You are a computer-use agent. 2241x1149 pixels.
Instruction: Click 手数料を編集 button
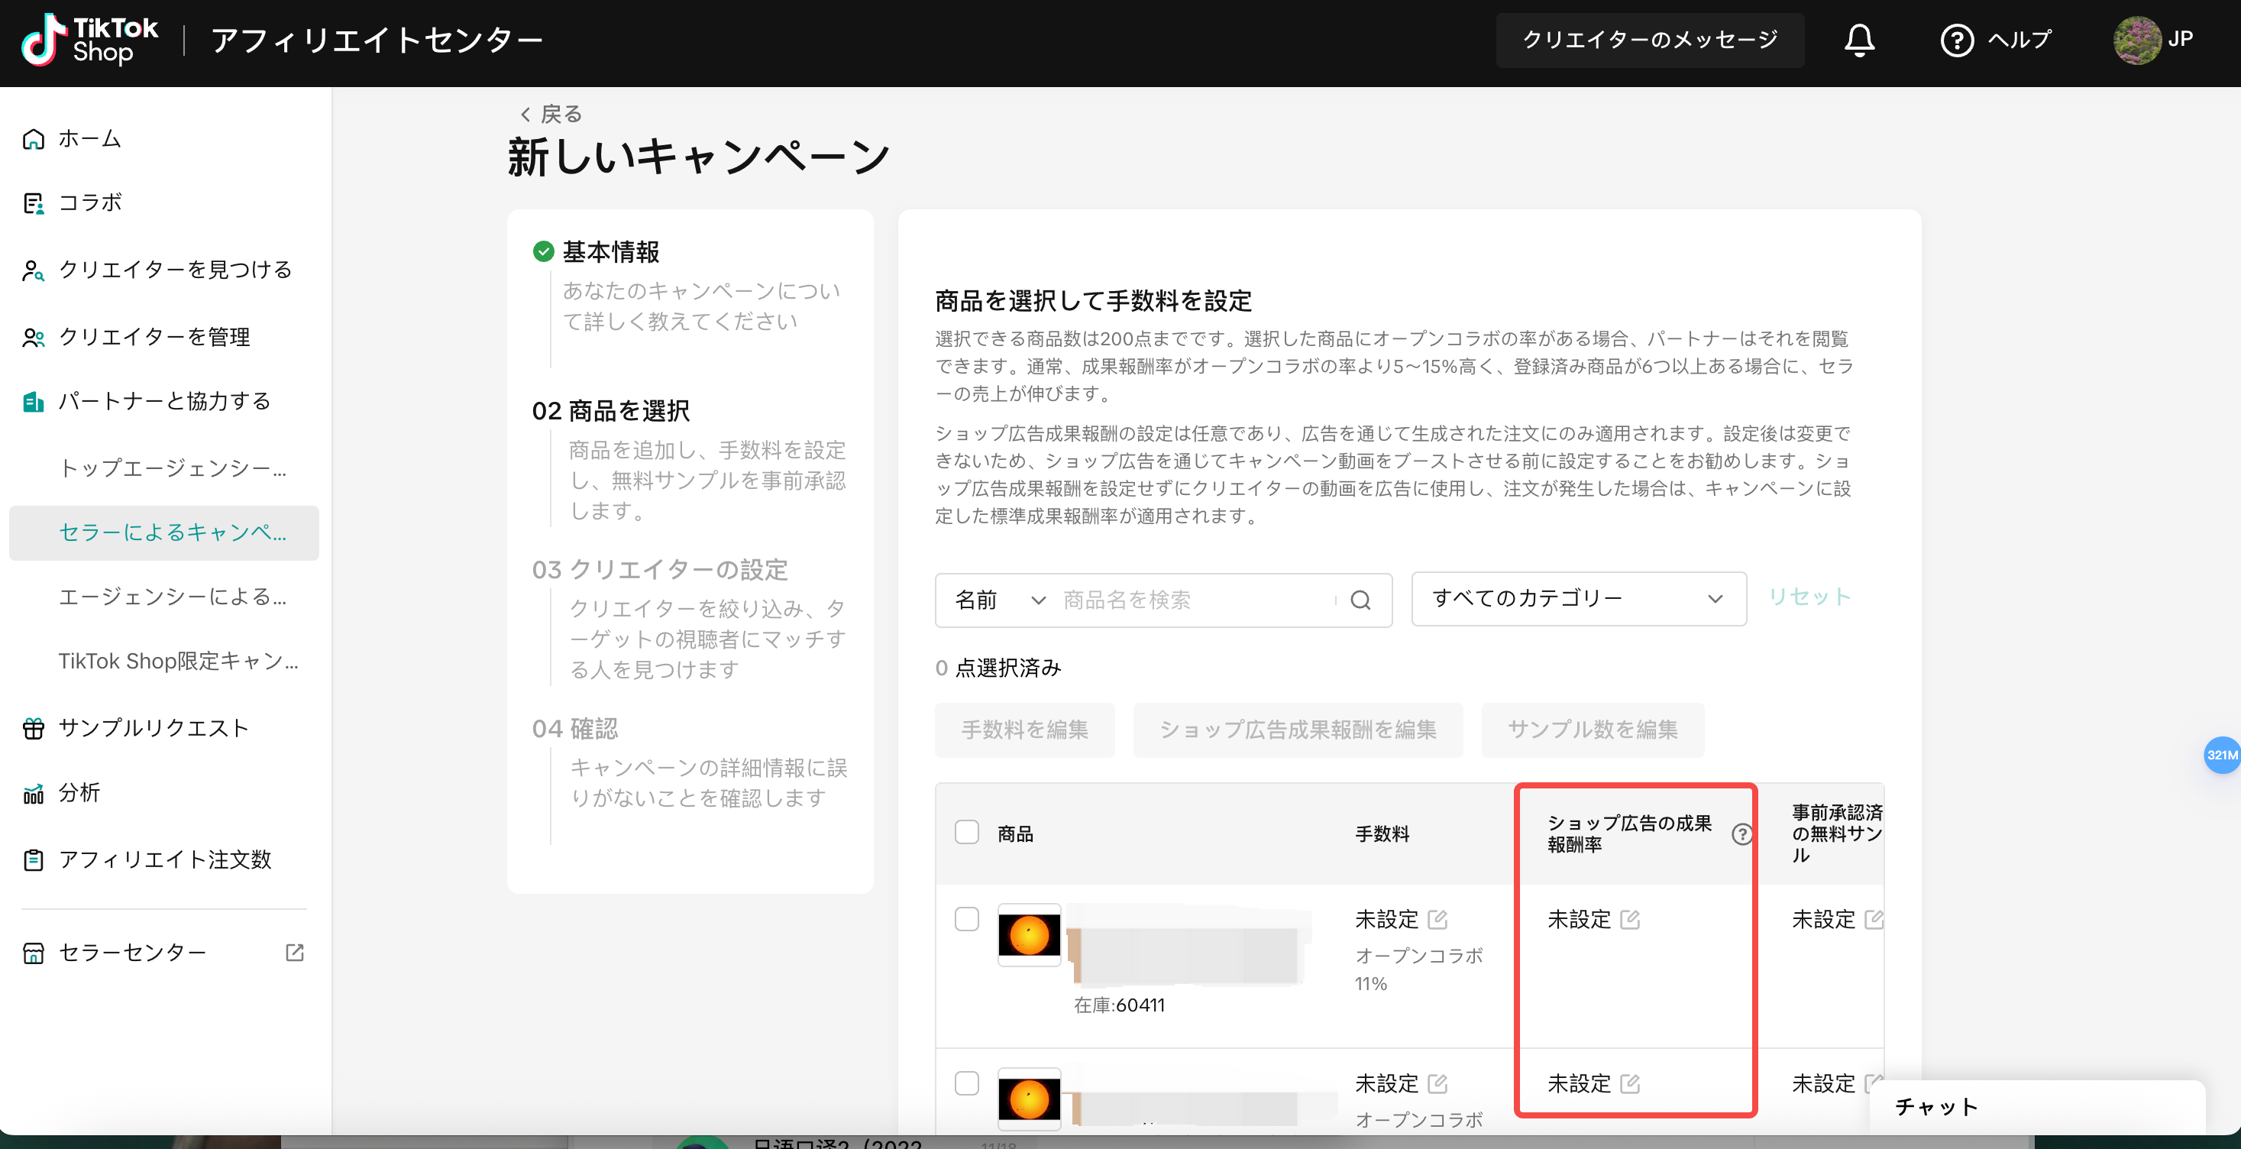(x=1025, y=730)
